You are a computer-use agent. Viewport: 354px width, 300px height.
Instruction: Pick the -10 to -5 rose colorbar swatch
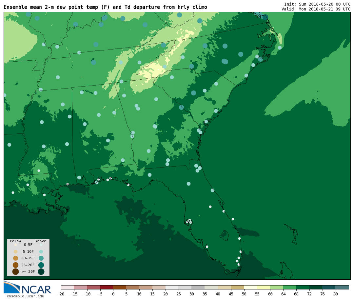[x=93, y=288]
